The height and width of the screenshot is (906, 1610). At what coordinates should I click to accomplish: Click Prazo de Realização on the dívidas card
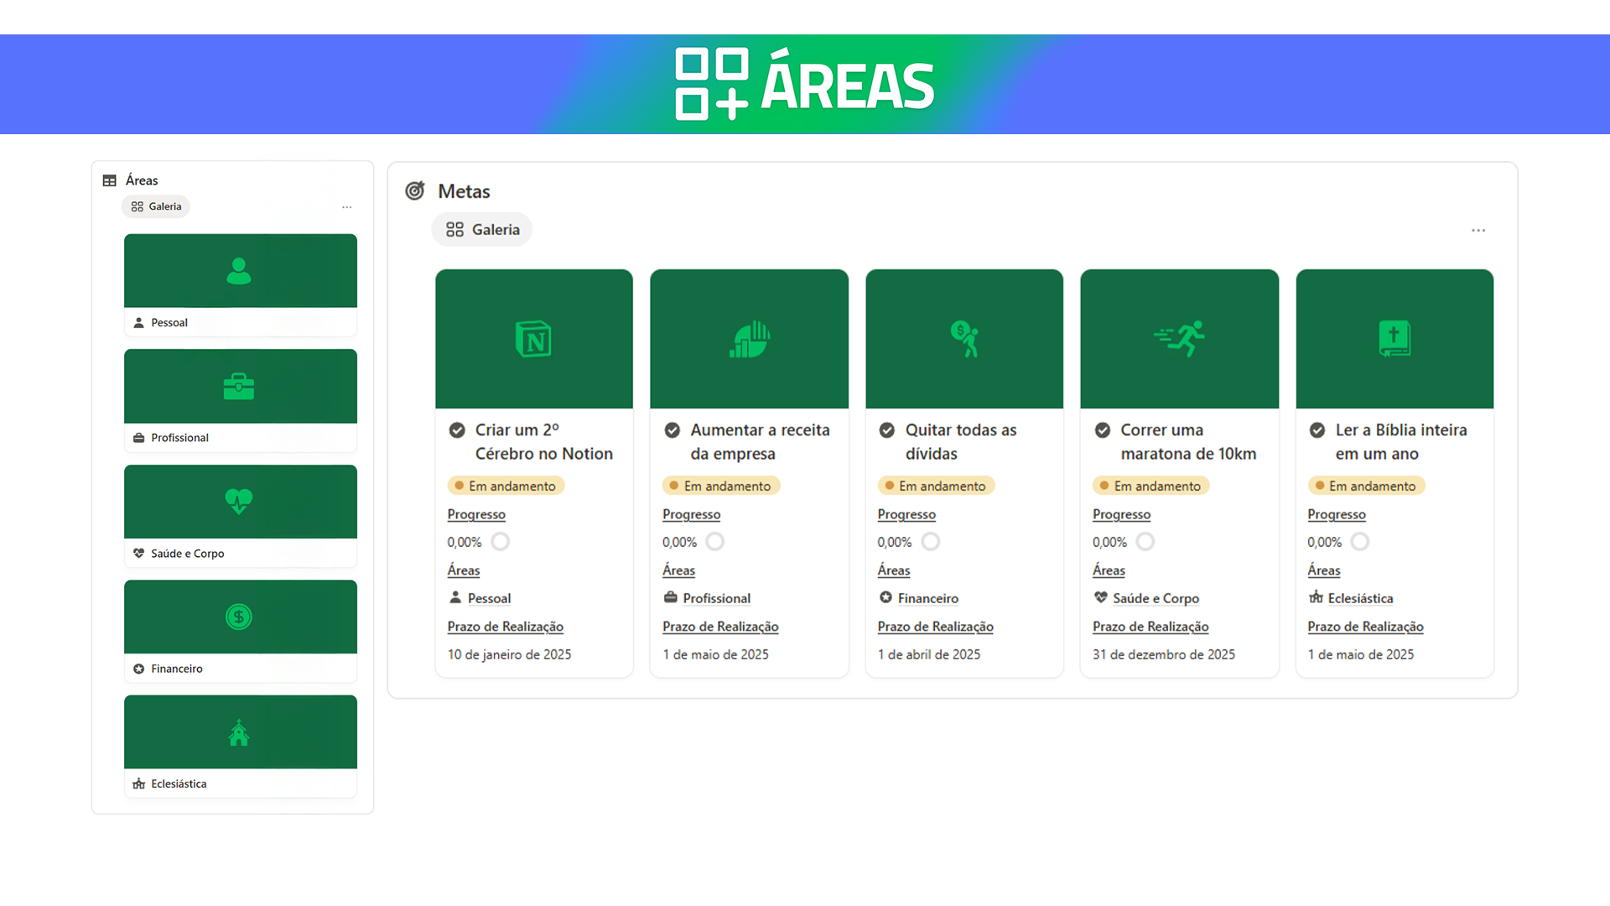pos(935,627)
